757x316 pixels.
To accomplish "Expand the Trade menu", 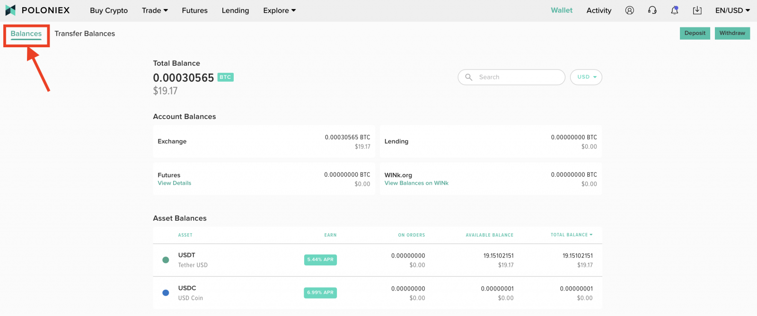I will coord(155,10).
